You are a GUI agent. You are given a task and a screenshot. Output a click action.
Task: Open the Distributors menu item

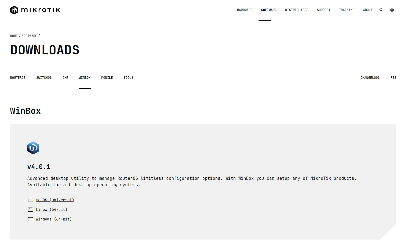tap(297, 10)
